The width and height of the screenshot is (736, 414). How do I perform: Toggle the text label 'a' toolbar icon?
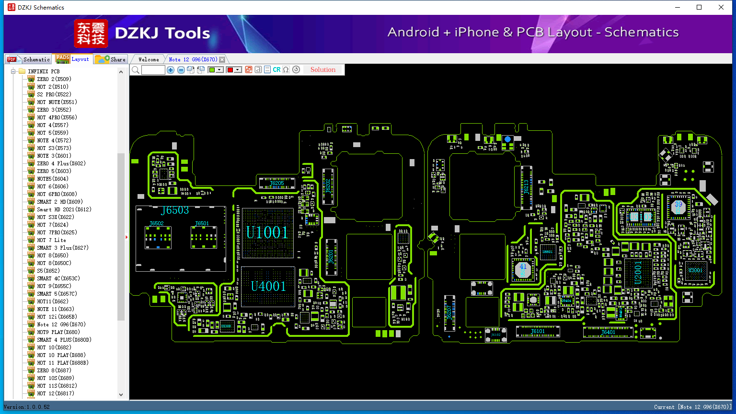point(258,70)
